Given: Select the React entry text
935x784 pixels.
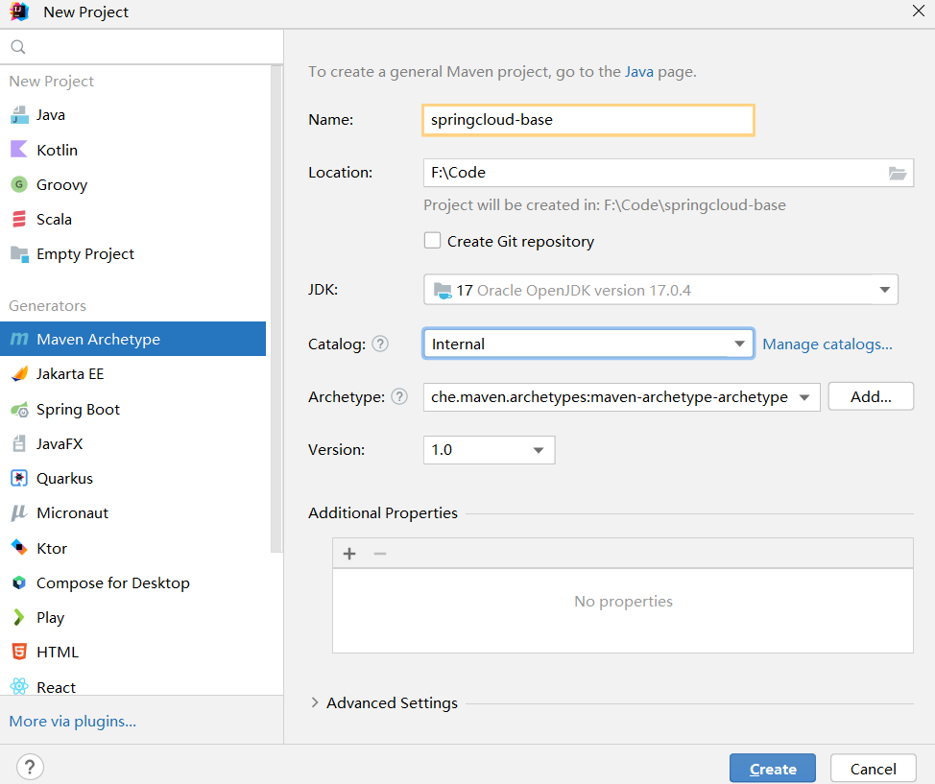Looking at the screenshot, I should point(56,687).
